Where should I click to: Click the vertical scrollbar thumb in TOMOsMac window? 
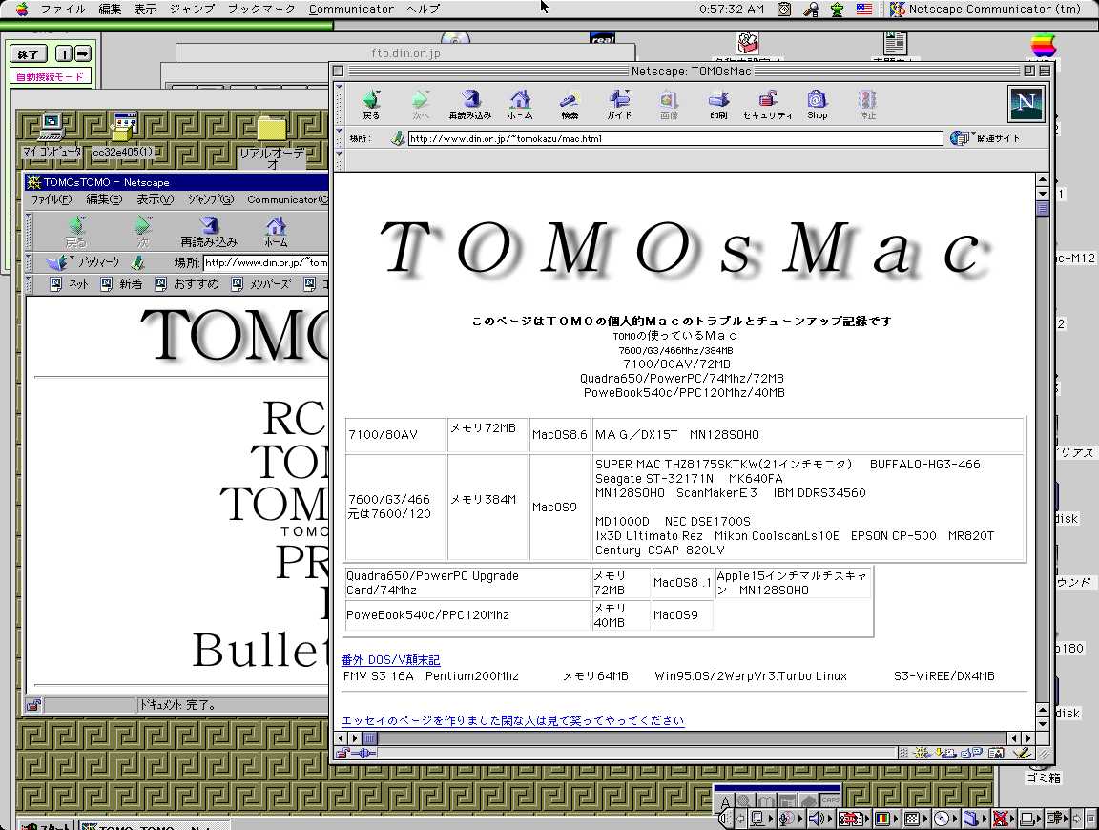tap(1042, 208)
